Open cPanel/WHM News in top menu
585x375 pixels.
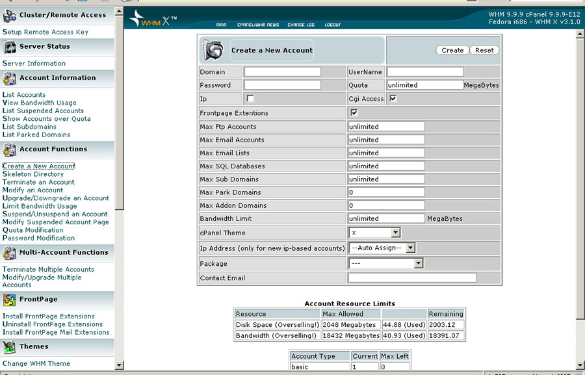pos(258,25)
